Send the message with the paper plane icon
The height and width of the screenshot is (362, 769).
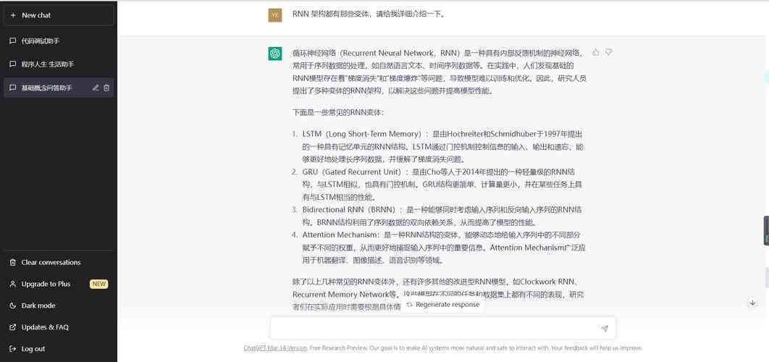click(x=605, y=329)
